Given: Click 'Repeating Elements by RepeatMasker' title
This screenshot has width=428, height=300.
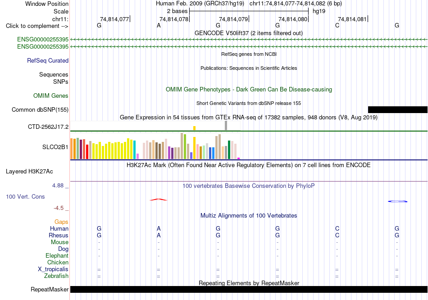Looking at the screenshot, I should 249,283.
